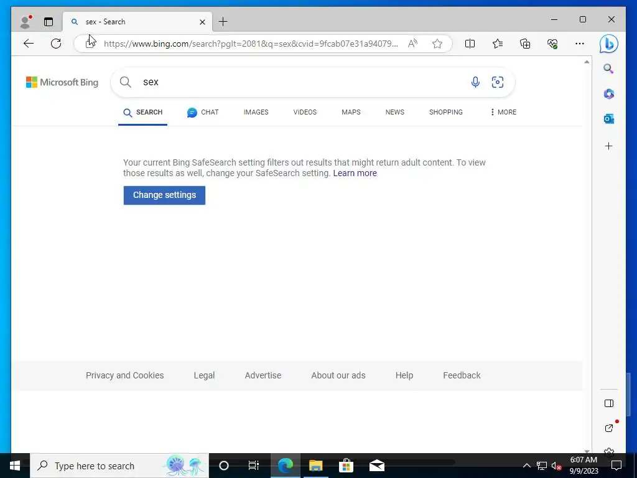Expand the MORE menu
637x478 pixels.
(503, 112)
